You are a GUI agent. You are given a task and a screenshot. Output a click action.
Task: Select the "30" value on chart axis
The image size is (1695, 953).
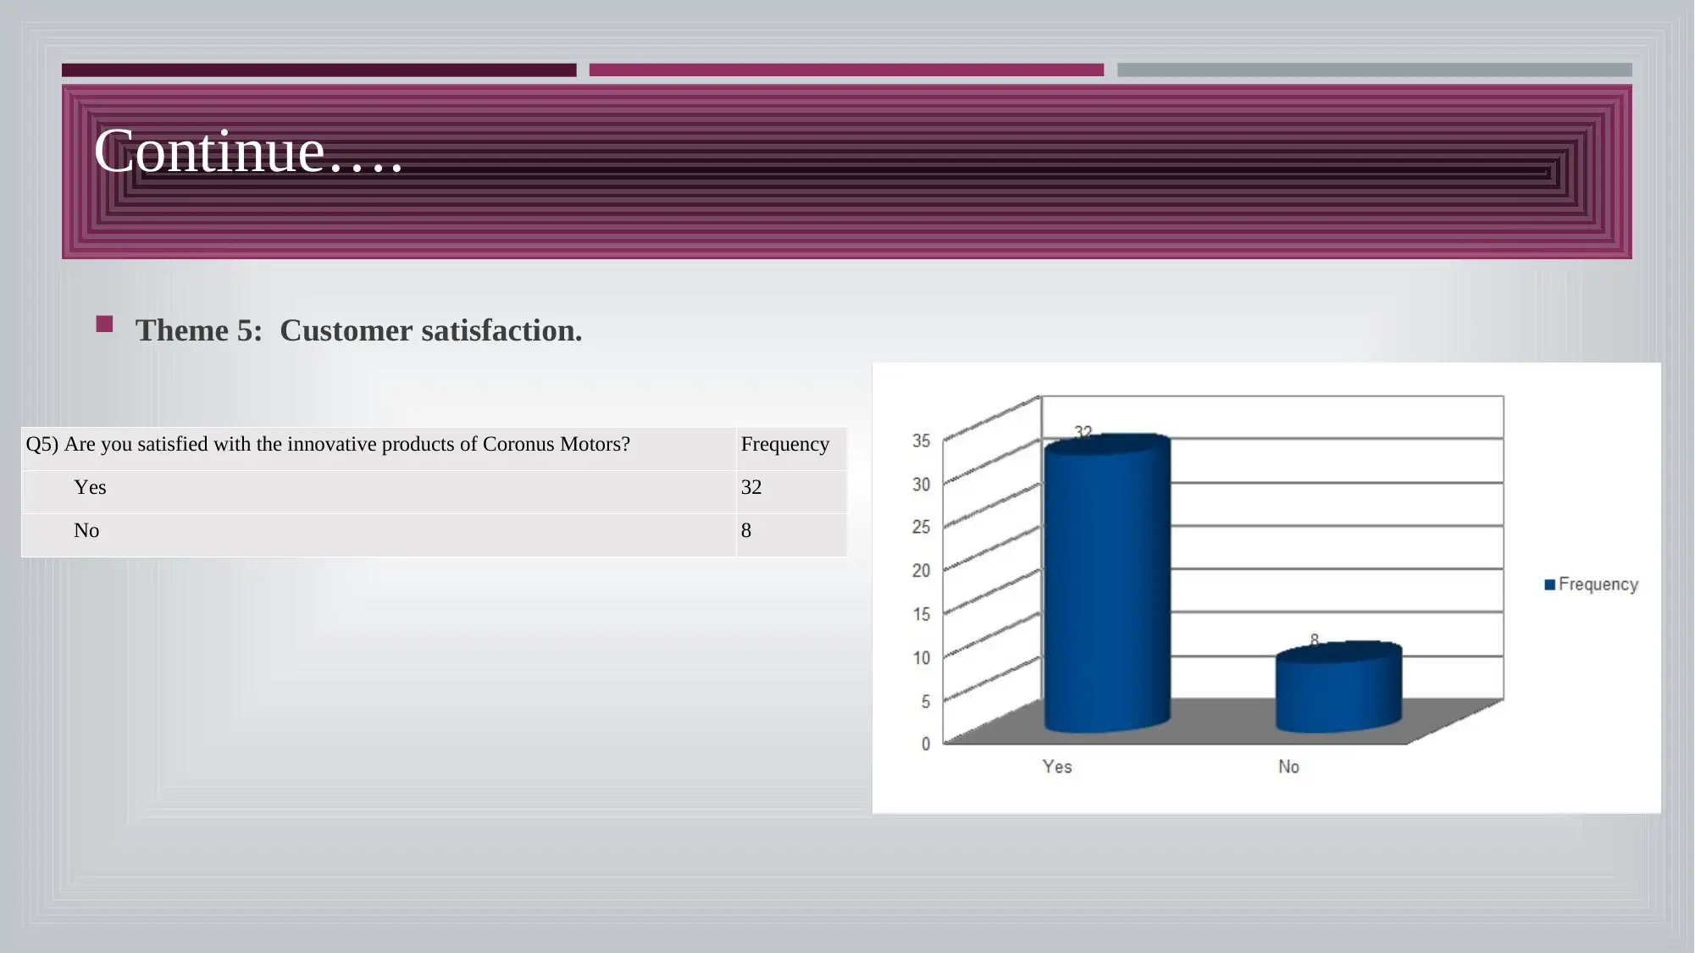click(x=921, y=485)
